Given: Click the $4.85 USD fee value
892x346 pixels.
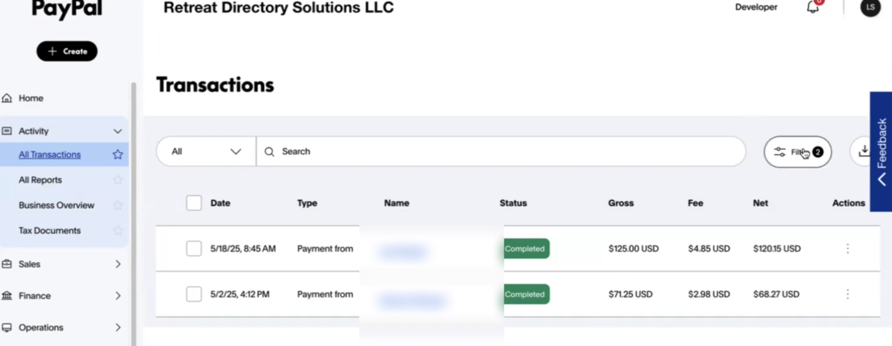Looking at the screenshot, I should pyautogui.click(x=709, y=249).
